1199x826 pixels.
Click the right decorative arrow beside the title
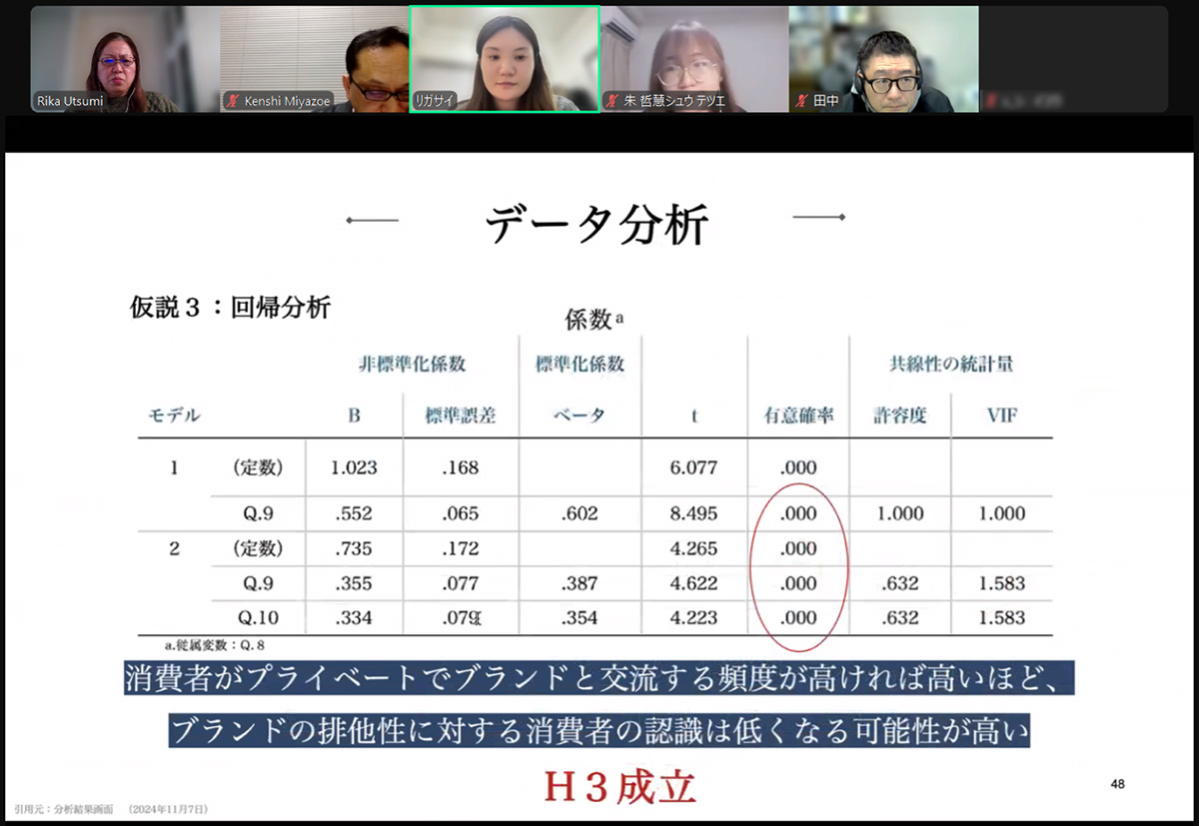[x=819, y=217]
